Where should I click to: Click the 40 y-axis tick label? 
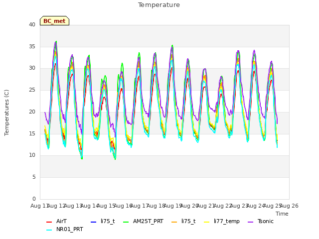pyautogui.click(x=32, y=24)
